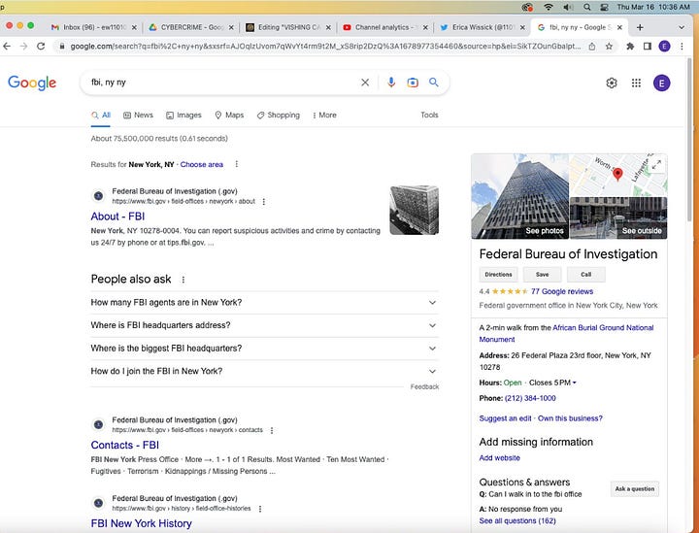The image size is (699, 533).
Task: Click Directions button in knowledge panel
Action: tap(498, 275)
